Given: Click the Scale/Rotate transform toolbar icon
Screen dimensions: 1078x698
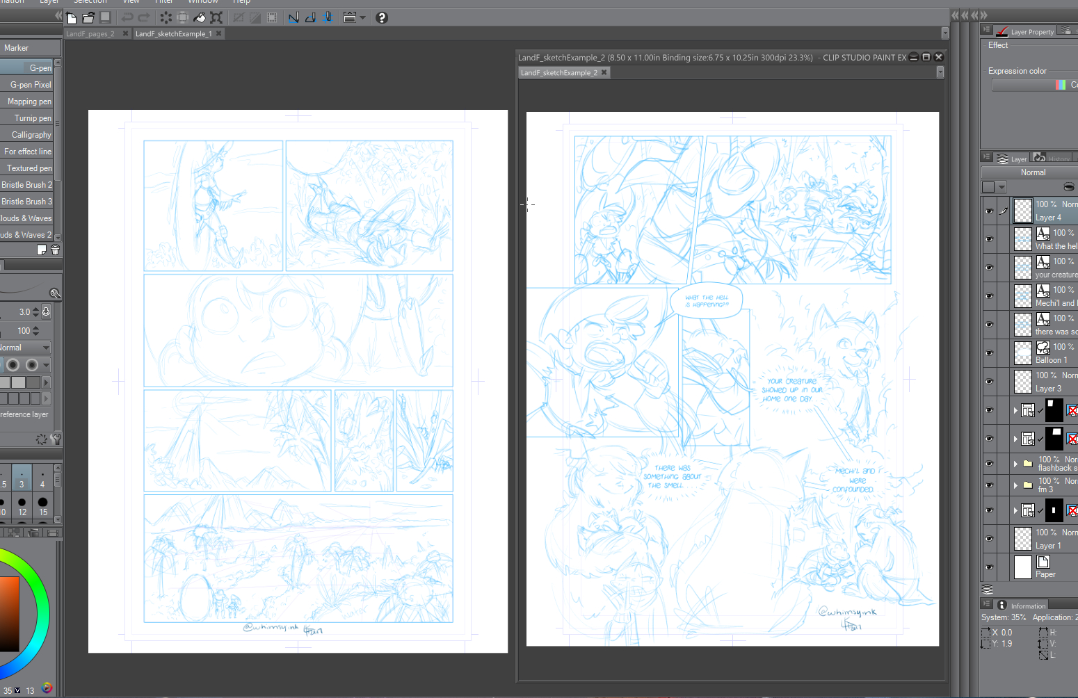Looking at the screenshot, I should click(216, 17).
